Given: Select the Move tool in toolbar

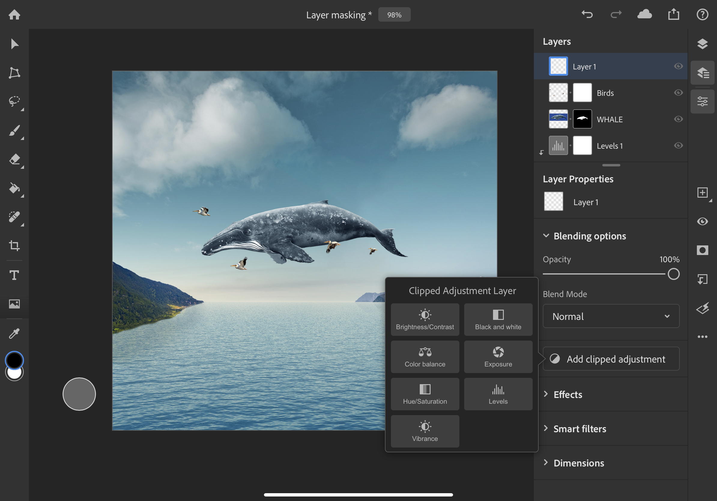Looking at the screenshot, I should pyautogui.click(x=15, y=44).
